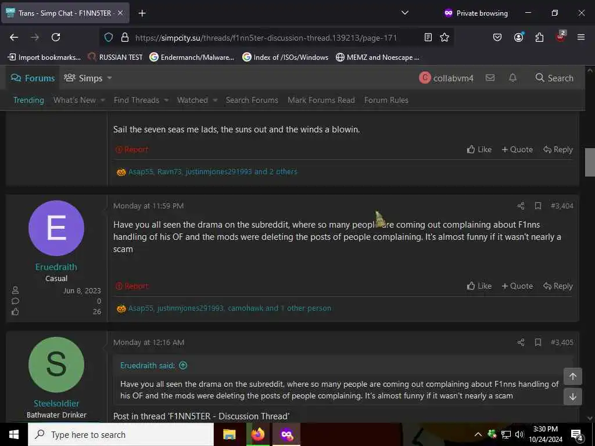The width and height of the screenshot is (595, 446).
Task: View reactions from Asap55, justinmjones291993, camohawk
Action: click(x=230, y=308)
